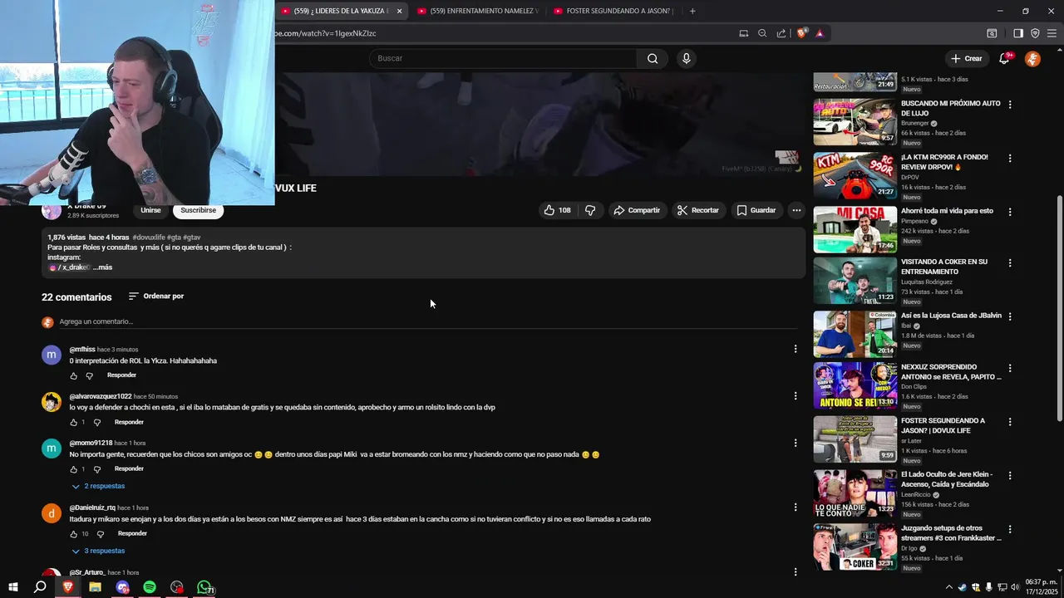This screenshot has width=1064, height=598.
Task: Dislike the comment by @mfhiss
Action: (90, 375)
